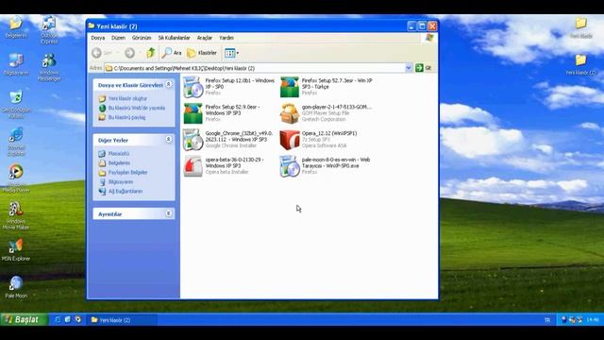Select Firefox Setup 52.7.3esr file icon
604x340 pixels.
coord(290,87)
